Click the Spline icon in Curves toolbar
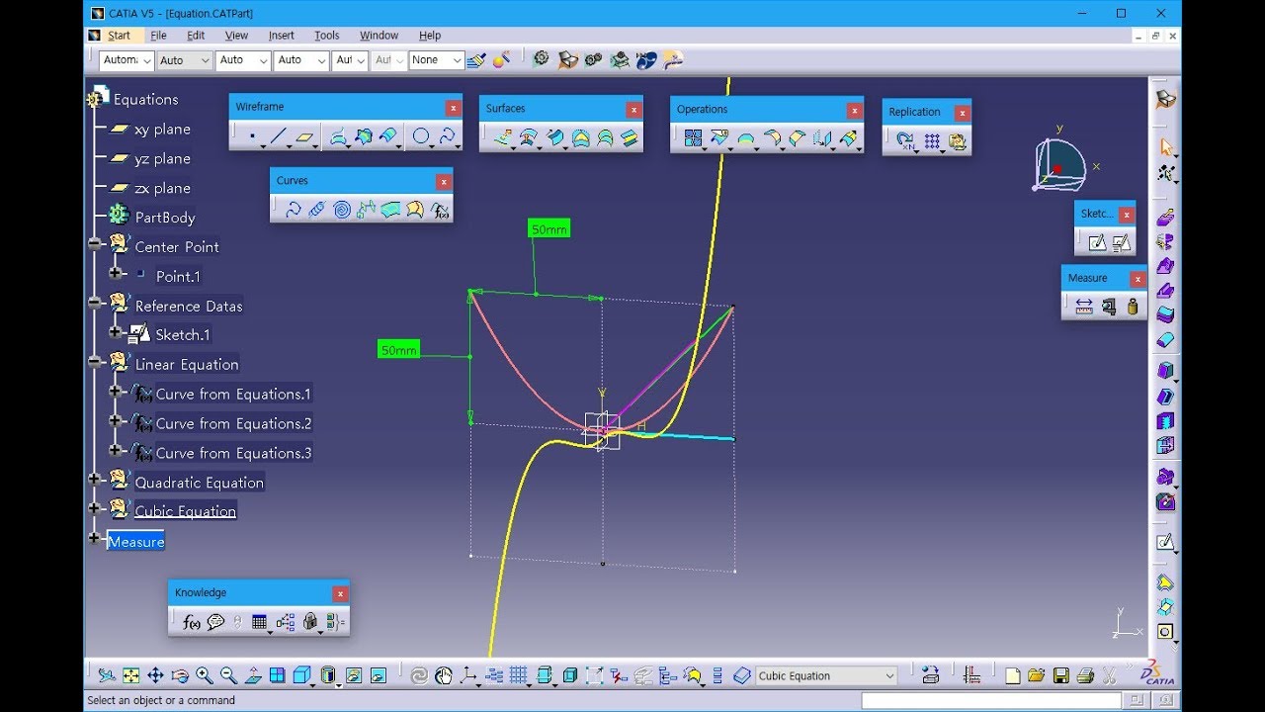Viewport: 1265px width, 712px height. click(x=293, y=210)
